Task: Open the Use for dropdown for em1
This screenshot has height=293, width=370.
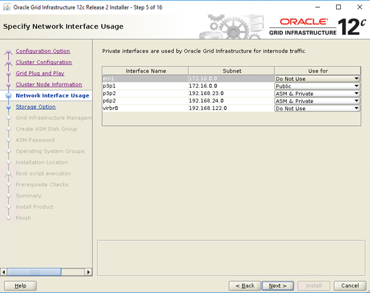Action: click(317, 79)
